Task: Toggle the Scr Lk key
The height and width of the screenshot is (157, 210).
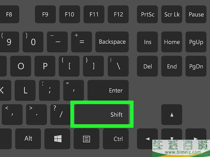Action: (172, 14)
